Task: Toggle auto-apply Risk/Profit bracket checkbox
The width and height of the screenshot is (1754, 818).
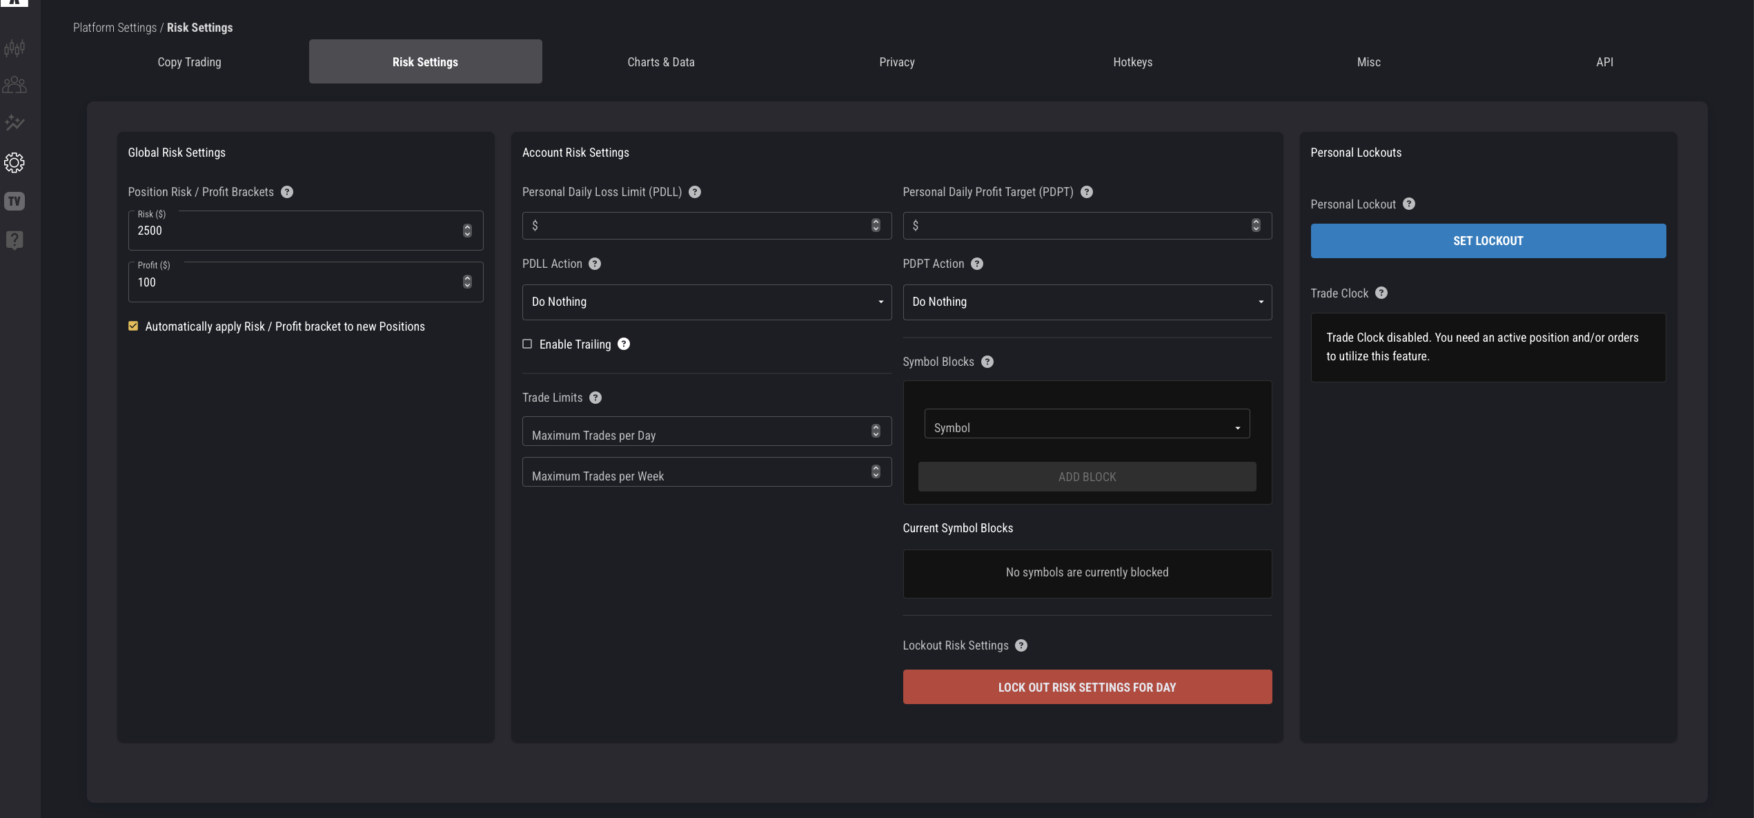Action: [133, 326]
